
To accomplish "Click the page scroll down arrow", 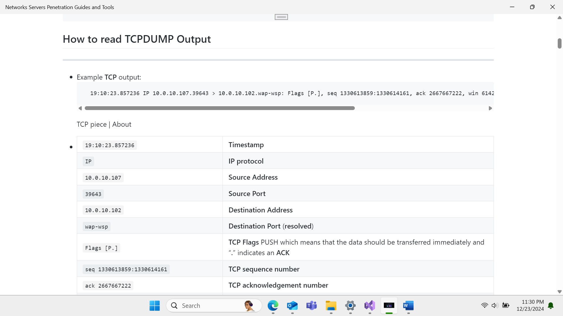I will tap(559, 292).
